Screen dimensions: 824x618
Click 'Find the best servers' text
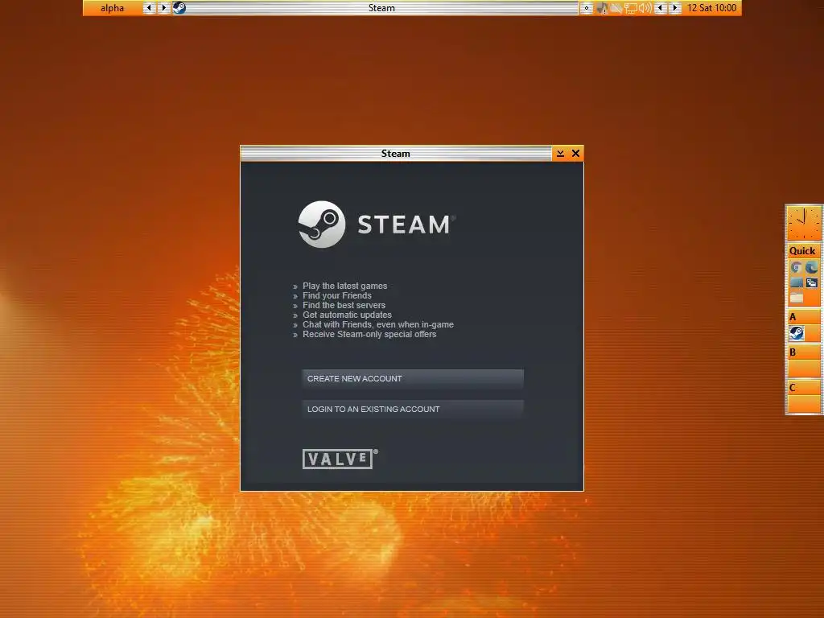tap(344, 305)
